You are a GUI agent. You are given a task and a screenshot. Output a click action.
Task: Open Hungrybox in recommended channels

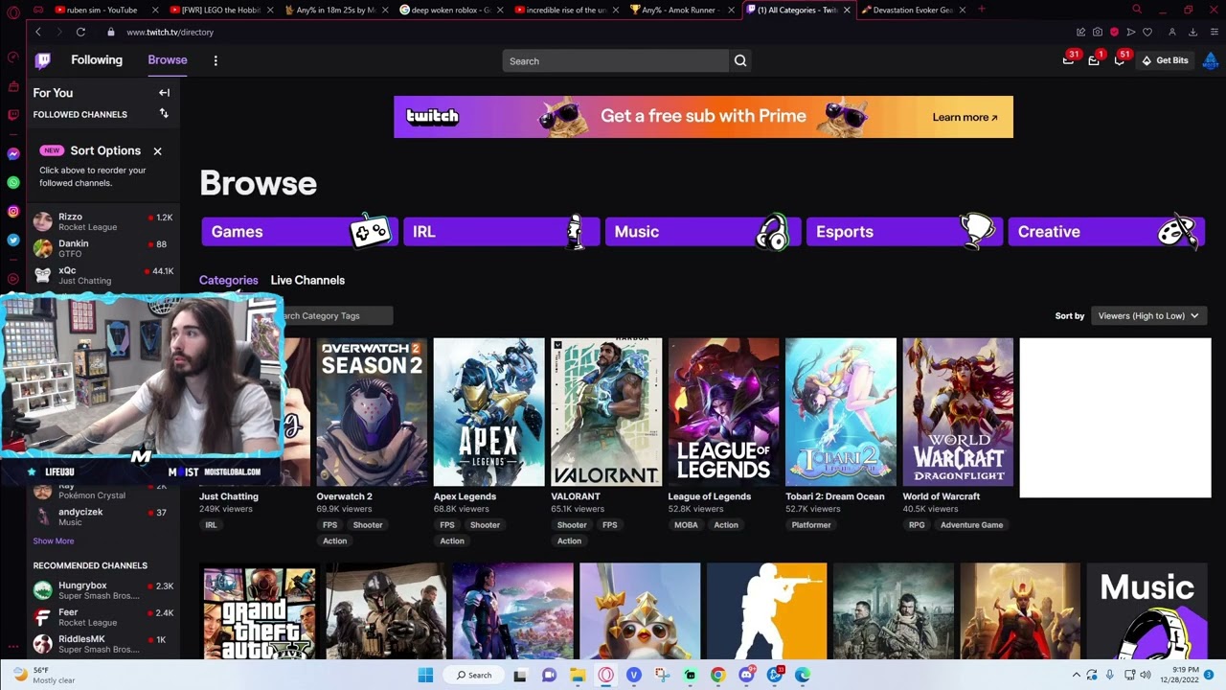pos(103,590)
